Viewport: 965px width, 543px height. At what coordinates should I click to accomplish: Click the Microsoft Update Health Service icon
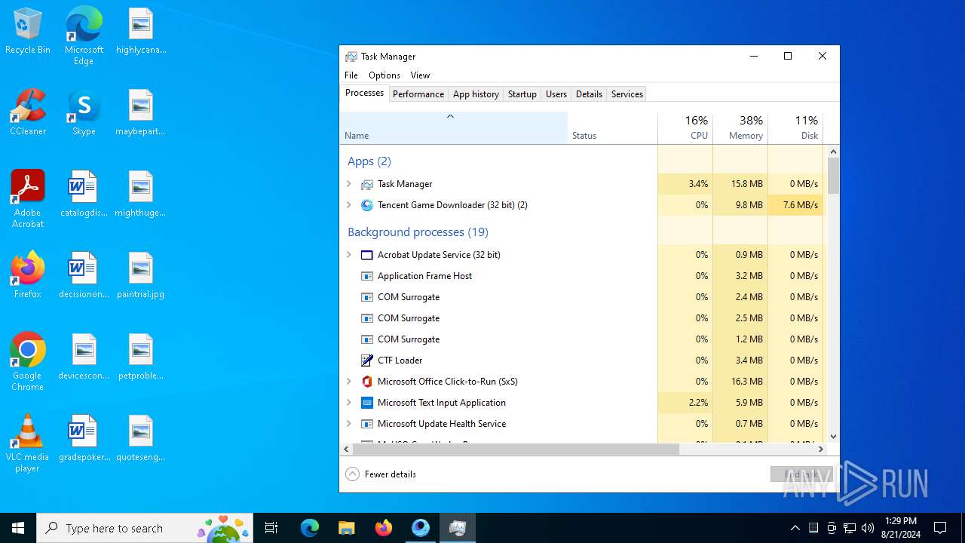click(x=367, y=424)
